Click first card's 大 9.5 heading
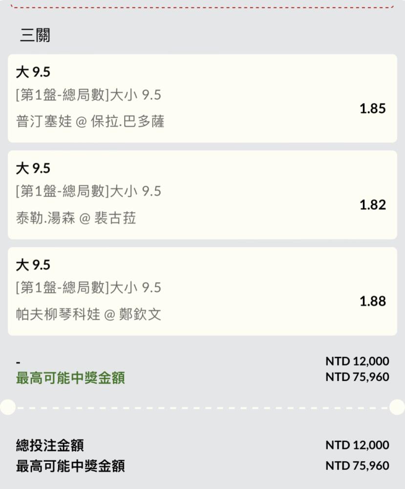This screenshot has width=405, height=489. coord(33,72)
